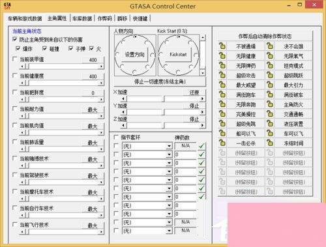Toggle the lock icon next to 完美操控
Image resolution: width=326 pixels, height=247 pixels.
tap(222, 114)
